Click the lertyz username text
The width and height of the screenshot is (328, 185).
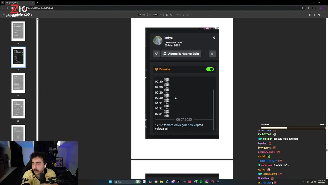point(168,38)
